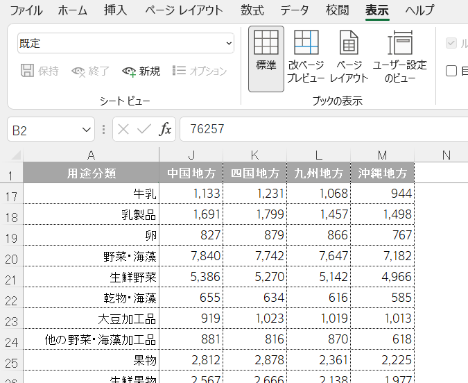Toggle the greyed-out checked ルーラー checkbox

coord(451,43)
